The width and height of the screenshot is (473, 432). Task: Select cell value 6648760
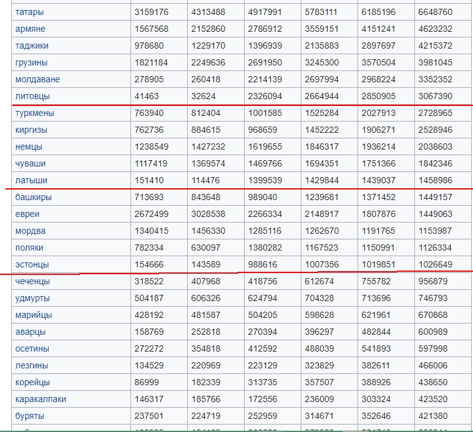[436, 12]
